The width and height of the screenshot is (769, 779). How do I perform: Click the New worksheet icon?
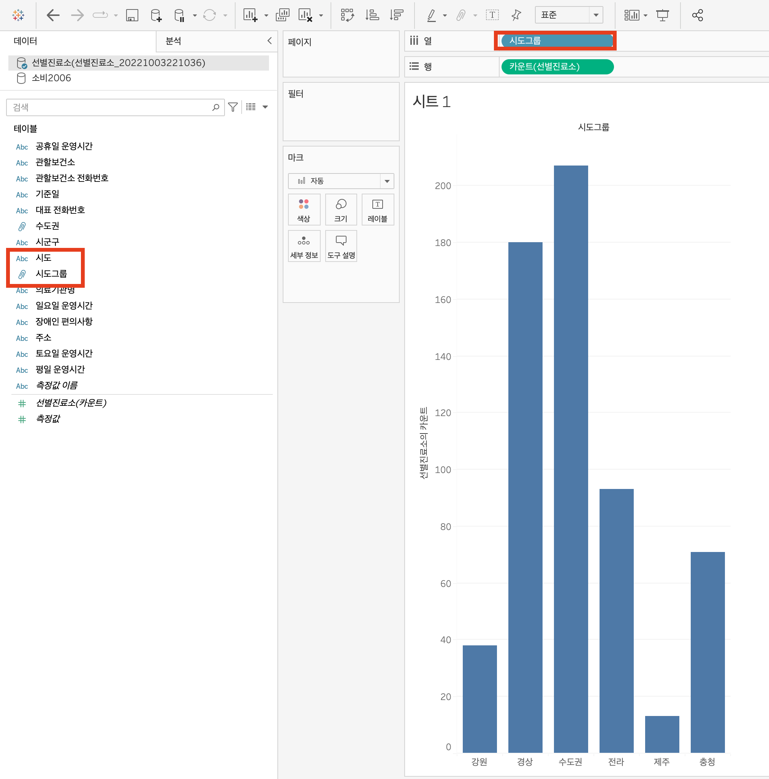click(x=250, y=16)
